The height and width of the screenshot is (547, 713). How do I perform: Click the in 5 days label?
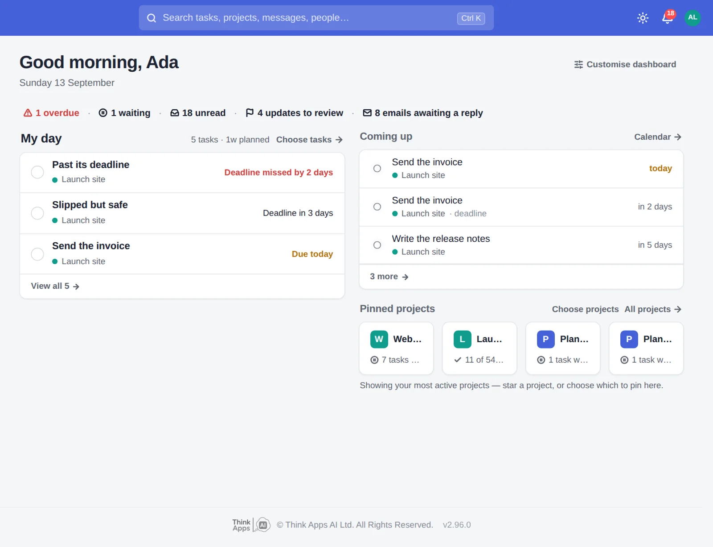655,245
